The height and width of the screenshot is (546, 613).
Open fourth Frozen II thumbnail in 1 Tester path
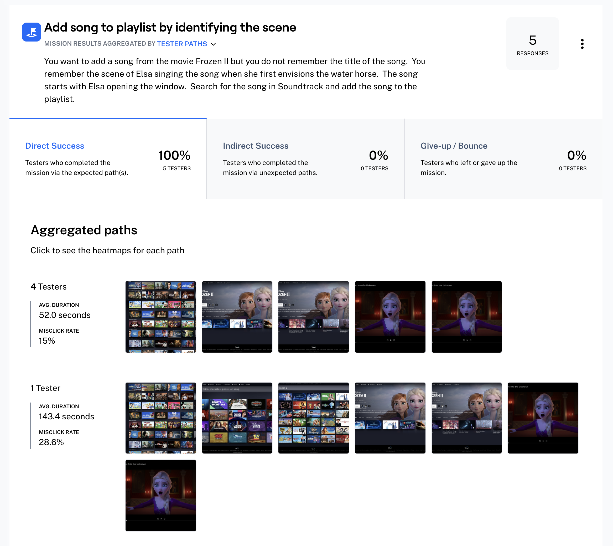coord(390,418)
